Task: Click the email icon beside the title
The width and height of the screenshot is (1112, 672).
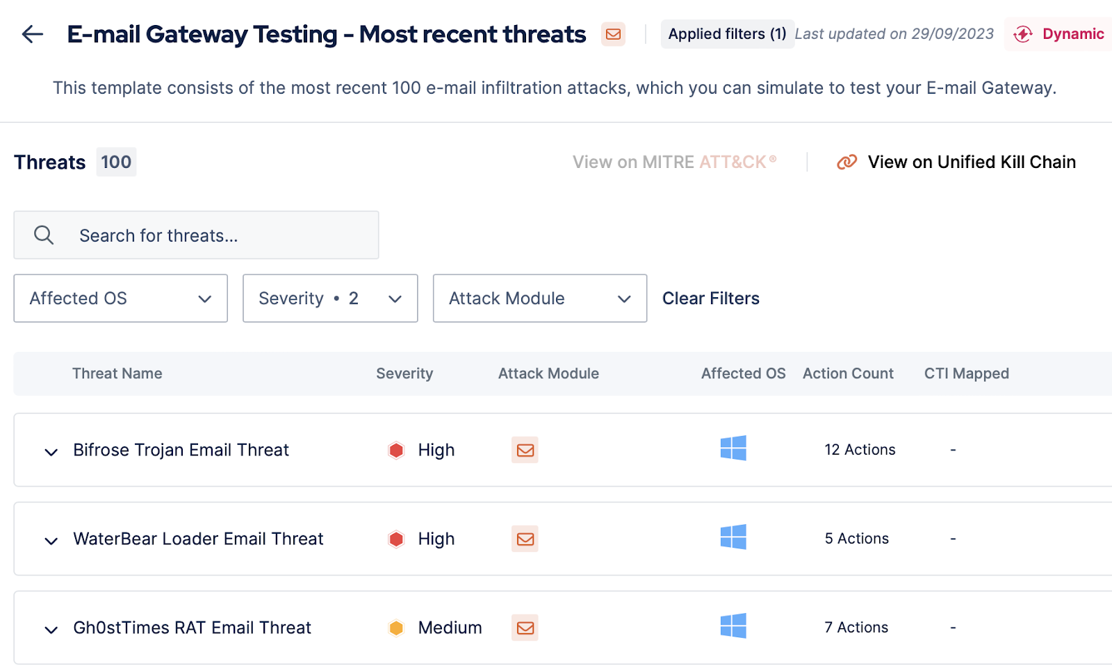Action: click(613, 34)
